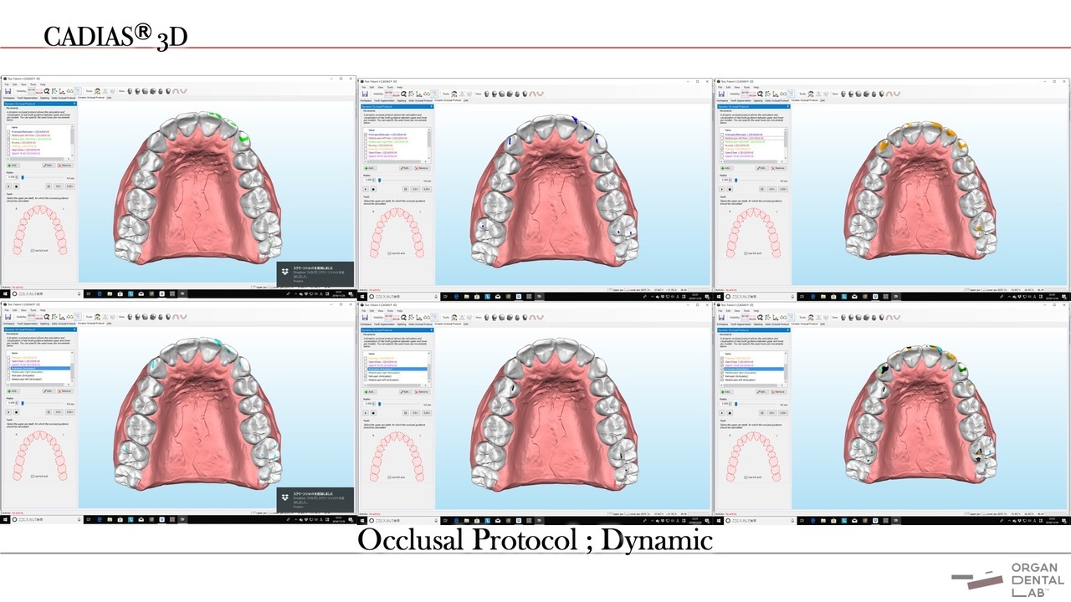Click Replay slider handle in bottom-right window
1071x602 pixels.
tap(735, 404)
